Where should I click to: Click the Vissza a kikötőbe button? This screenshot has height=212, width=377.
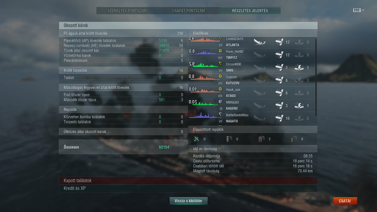point(189,201)
